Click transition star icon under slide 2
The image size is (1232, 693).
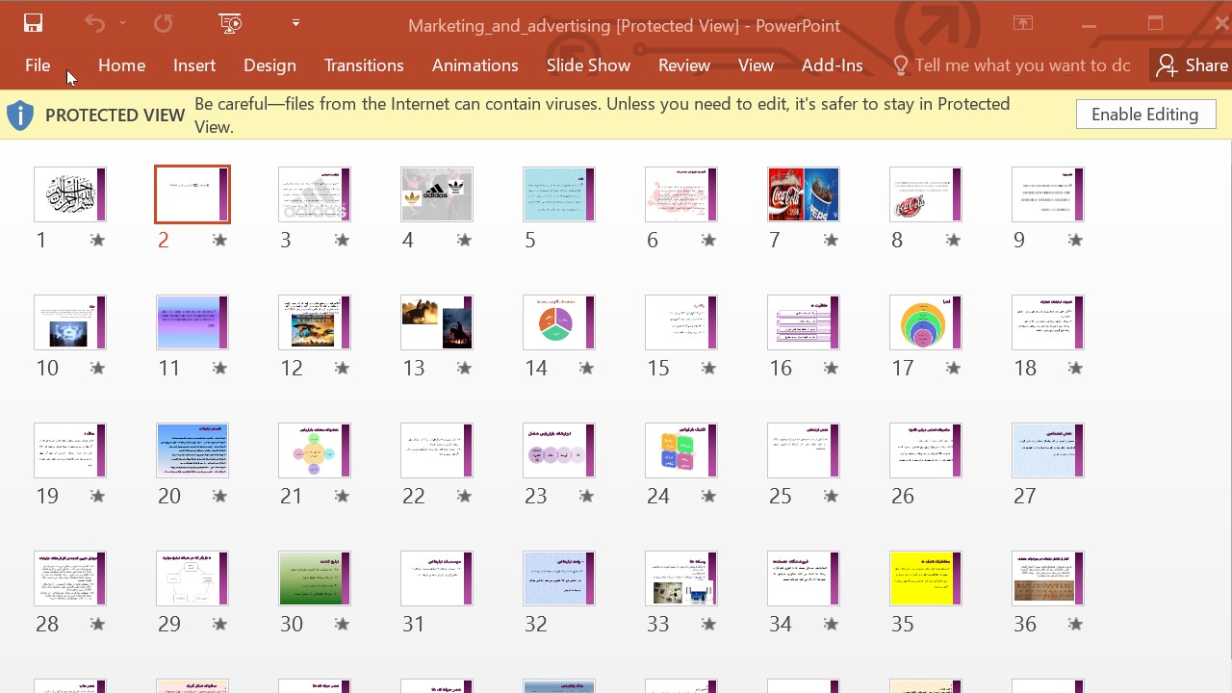pos(219,241)
